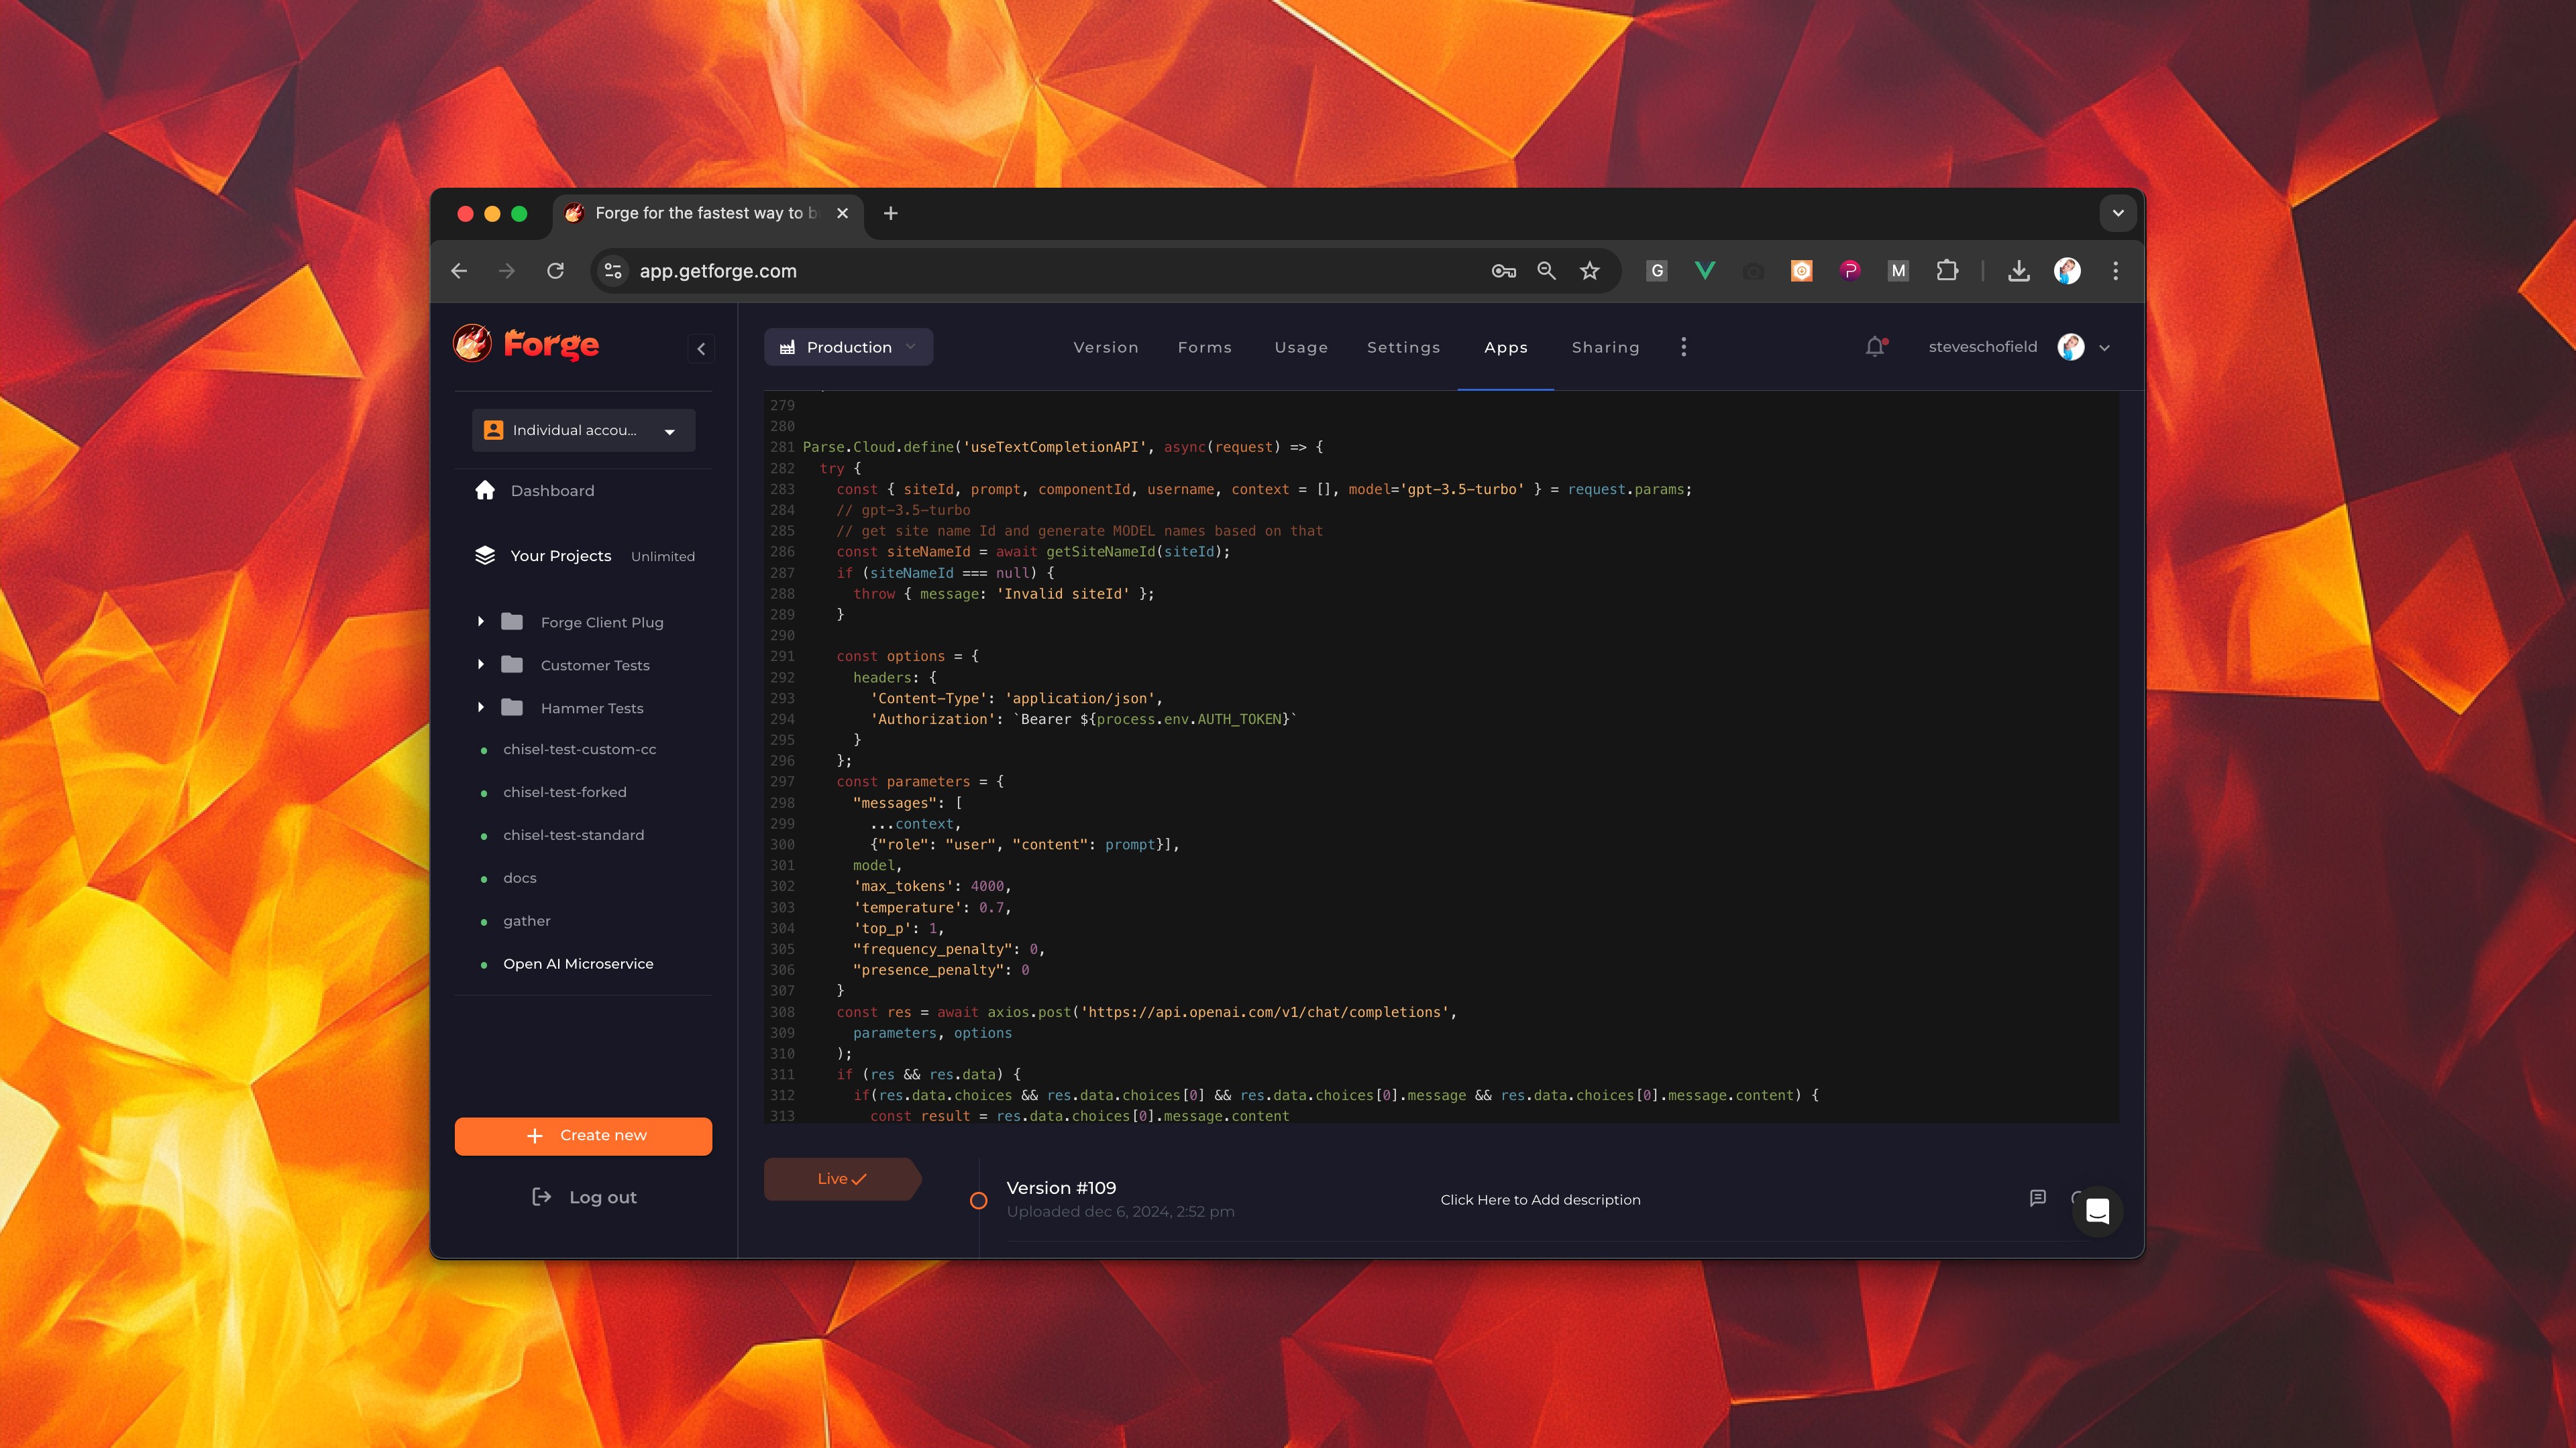Open the M extension icon
The image size is (2576, 1448).
click(x=1898, y=271)
